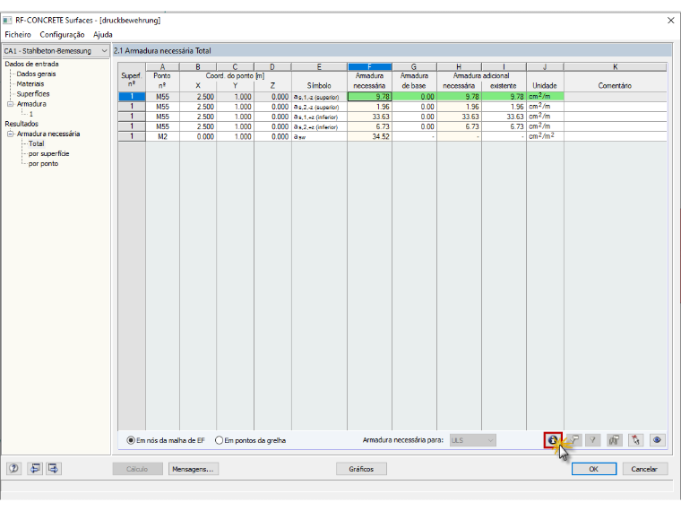Confirm with the OK button
The image size is (681, 511).
tap(594, 469)
